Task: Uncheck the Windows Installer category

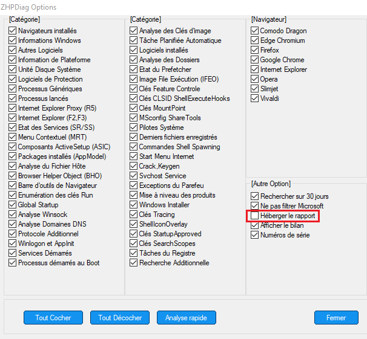Action: [134, 205]
